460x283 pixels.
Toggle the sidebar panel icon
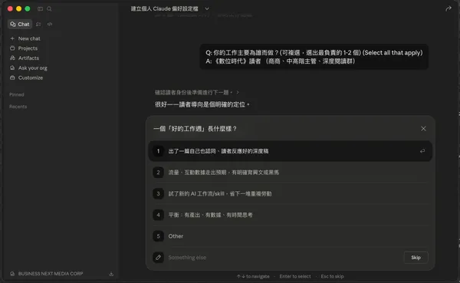pyautogui.click(x=40, y=8)
